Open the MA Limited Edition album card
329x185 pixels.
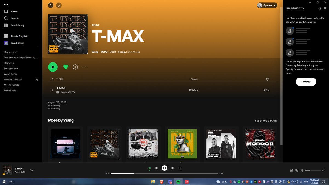(221, 144)
